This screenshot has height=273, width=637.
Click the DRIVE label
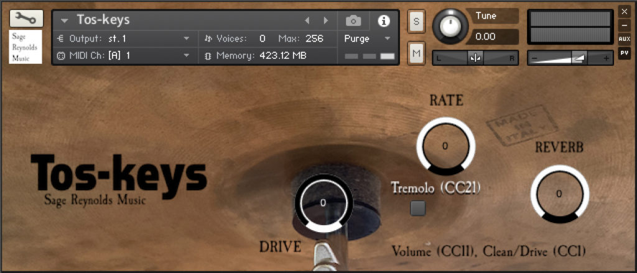click(281, 246)
